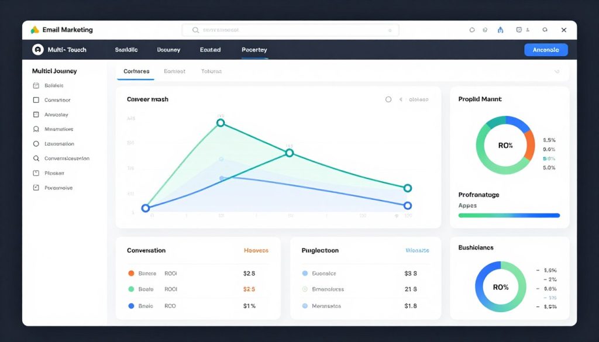Click the Povormoive icon in the sidebar
599x342 pixels.
point(36,188)
